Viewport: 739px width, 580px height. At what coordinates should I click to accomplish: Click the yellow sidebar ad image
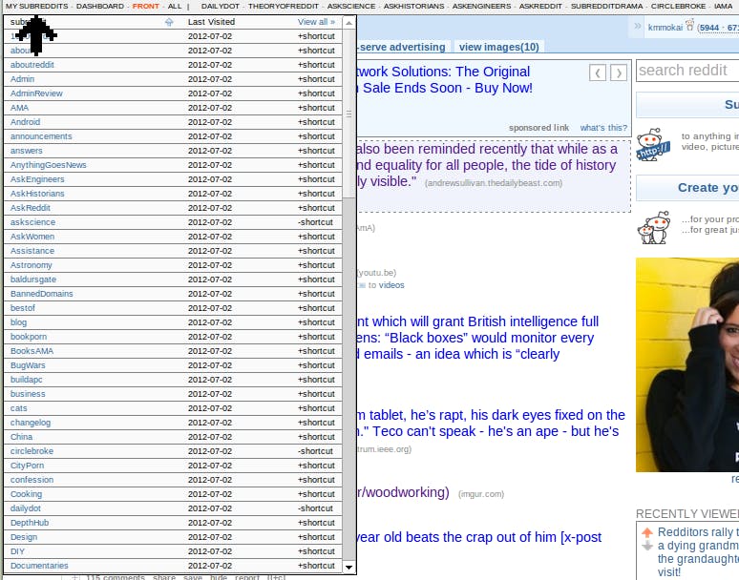point(687,364)
